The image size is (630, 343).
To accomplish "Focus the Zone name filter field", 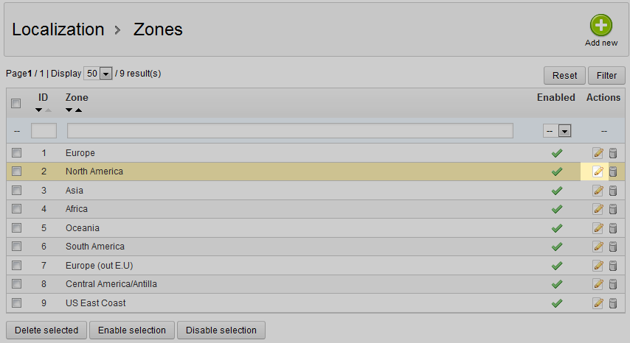I will pyautogui.click(x=290, y=131).
